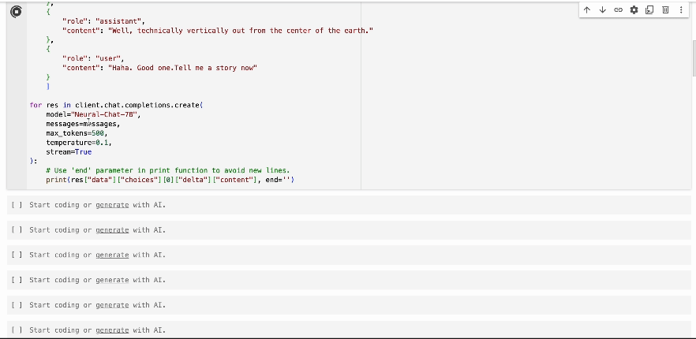696x339 pixels.
Task: Open the cell settings gear
Action: coord(634,10)
